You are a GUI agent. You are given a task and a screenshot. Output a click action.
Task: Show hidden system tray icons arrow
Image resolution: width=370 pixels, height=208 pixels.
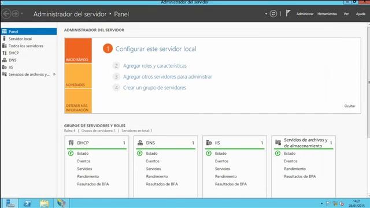point(321,203)
